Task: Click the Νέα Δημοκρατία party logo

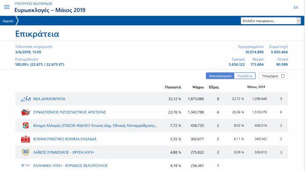Action: 26,99
